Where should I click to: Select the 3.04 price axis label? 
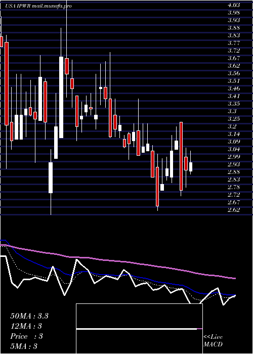(234, 149)
